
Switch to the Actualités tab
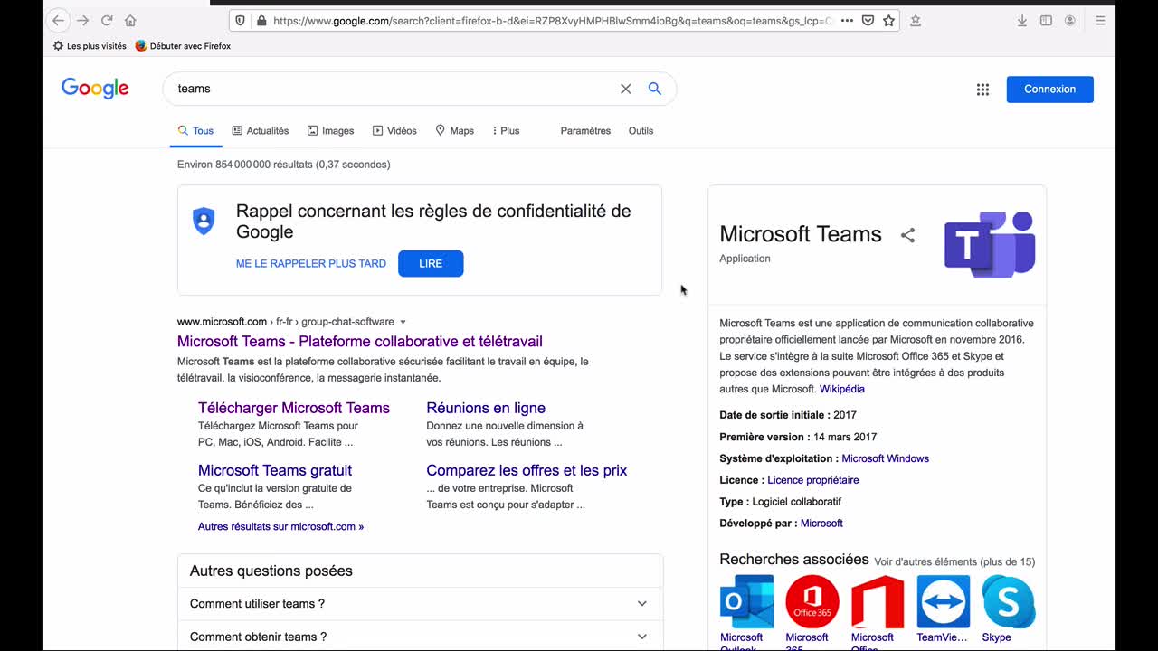261,131
